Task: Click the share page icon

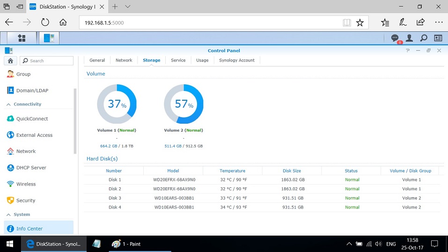Action: [420, 22]
